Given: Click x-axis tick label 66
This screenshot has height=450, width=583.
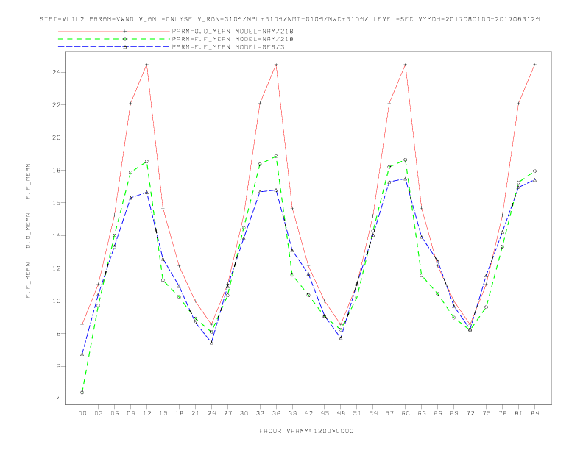Looking at the screenshot, I should point(438,413).
